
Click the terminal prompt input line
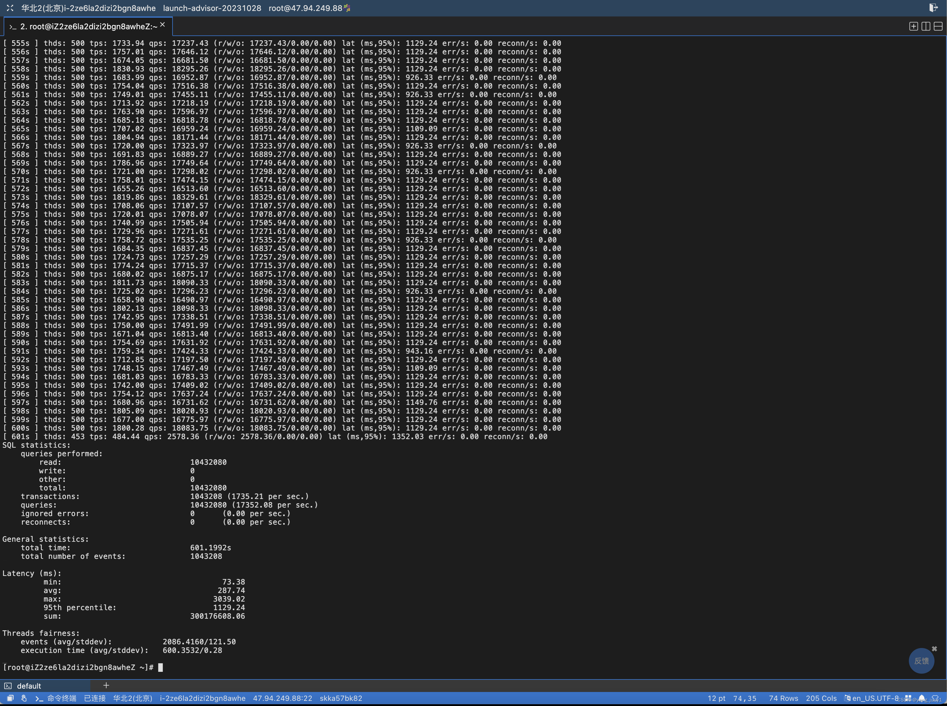point(82,667)
